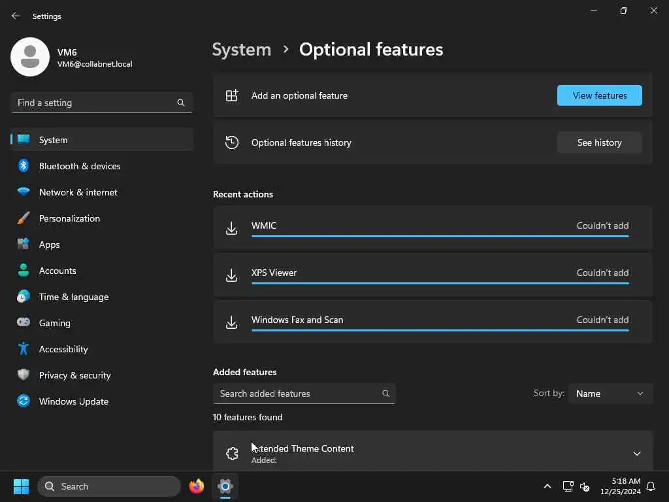This screenshot has height=502, width=669.
Task: Click the Gaming controller icon
Action: point(24,323)
